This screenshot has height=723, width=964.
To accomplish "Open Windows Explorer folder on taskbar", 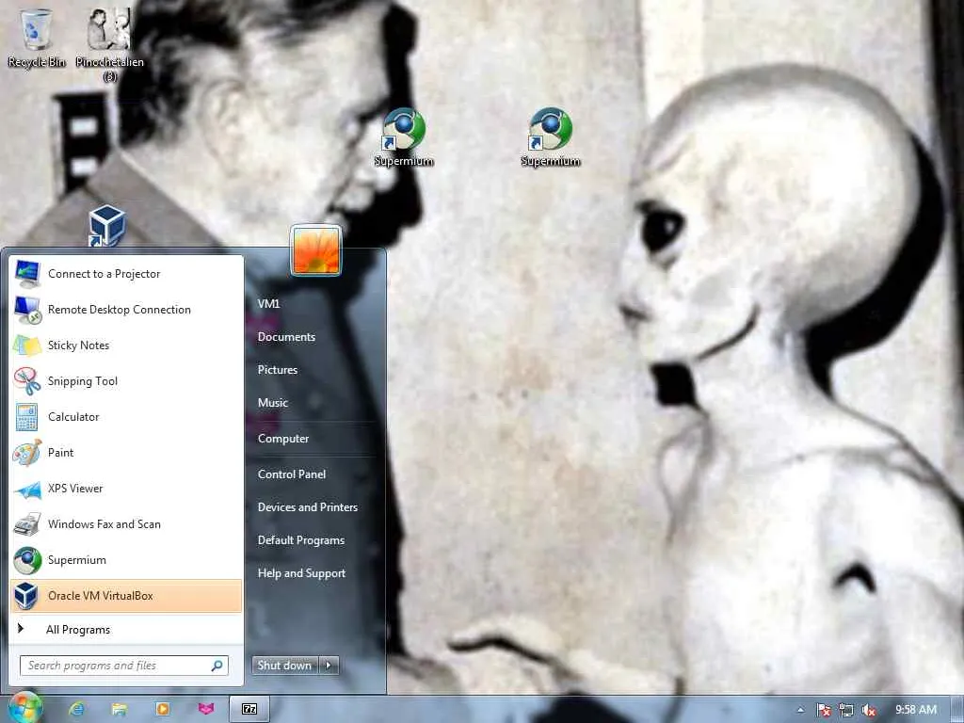I will 120,709.
